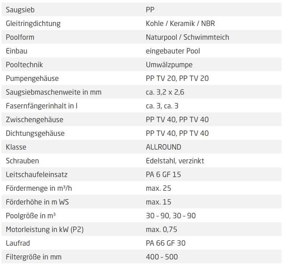Click the 'max. 15' Förderhöhe value
This screenshot has width=291, height=271.
coord(158,202)
